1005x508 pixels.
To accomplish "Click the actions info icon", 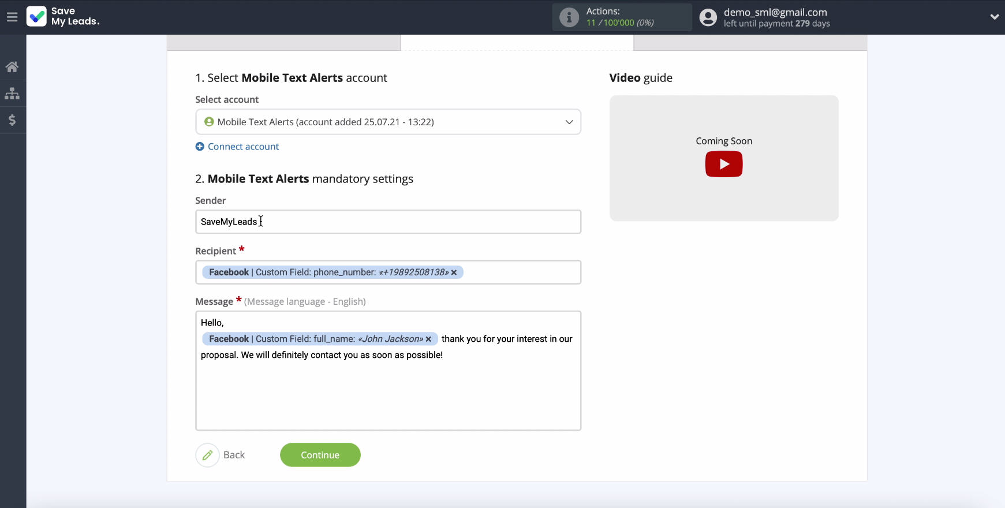I will point(569,17).
